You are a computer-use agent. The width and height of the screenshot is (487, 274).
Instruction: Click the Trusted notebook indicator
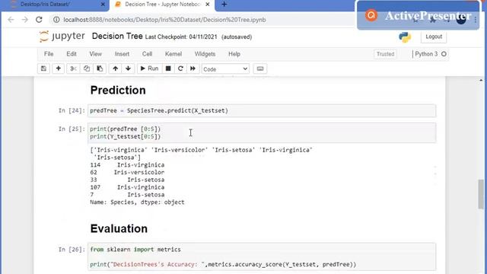tap(386, 54)
